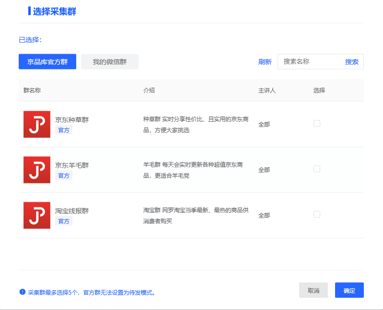Viewport: 383px width, 310px height.
Task: Click the 京东羊毛群 red logo icon
Action: coord(36,170)
